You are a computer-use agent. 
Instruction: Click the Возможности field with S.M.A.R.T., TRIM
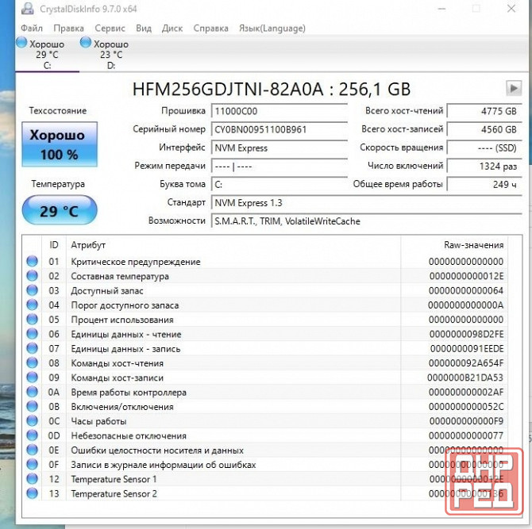click(366, 221)
